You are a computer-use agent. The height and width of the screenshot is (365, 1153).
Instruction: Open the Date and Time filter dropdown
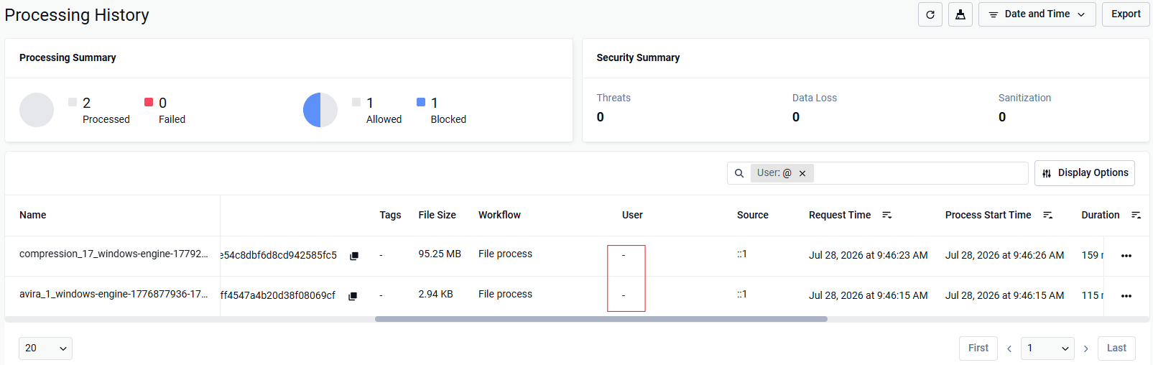pos(1037,14)
